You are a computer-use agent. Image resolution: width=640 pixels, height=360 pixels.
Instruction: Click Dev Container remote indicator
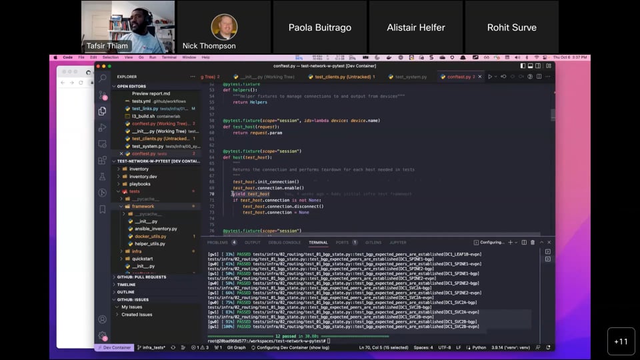pos(114,348)
